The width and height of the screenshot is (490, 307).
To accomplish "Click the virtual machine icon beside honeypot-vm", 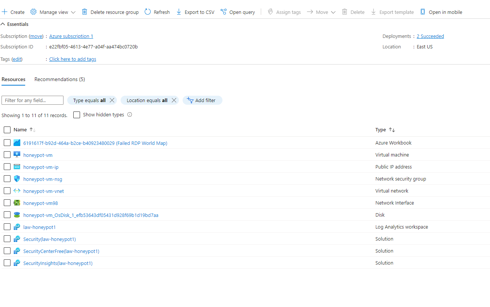I will click(17, 155).
